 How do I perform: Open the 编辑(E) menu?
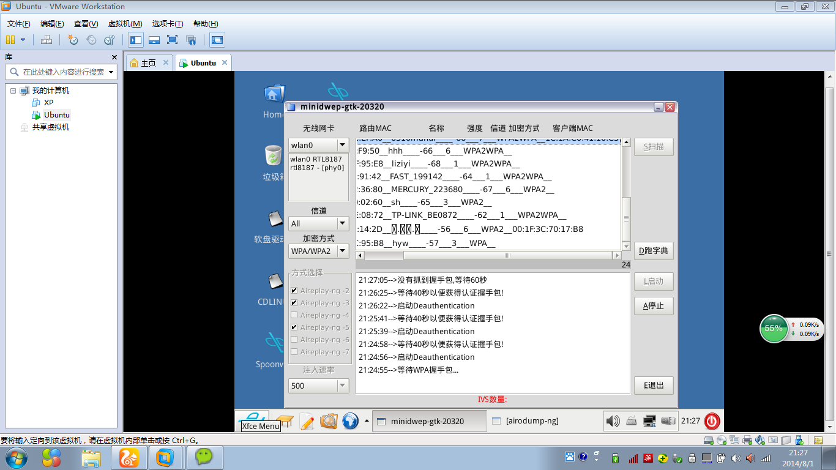[x=52, y=24]
